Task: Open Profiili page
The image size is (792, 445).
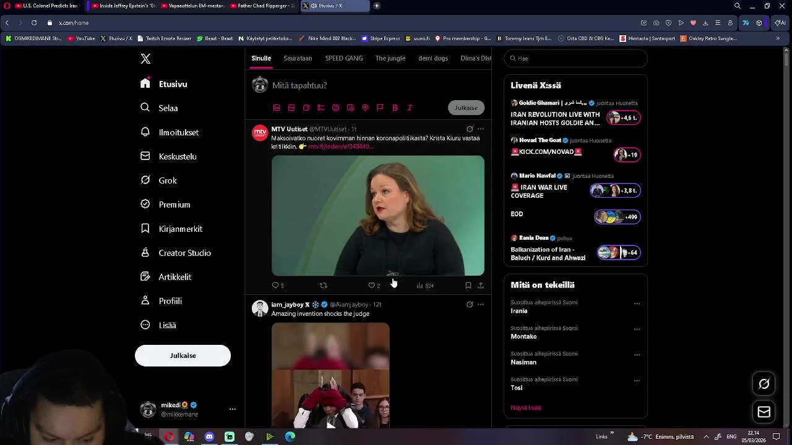Action: [161, 301]
